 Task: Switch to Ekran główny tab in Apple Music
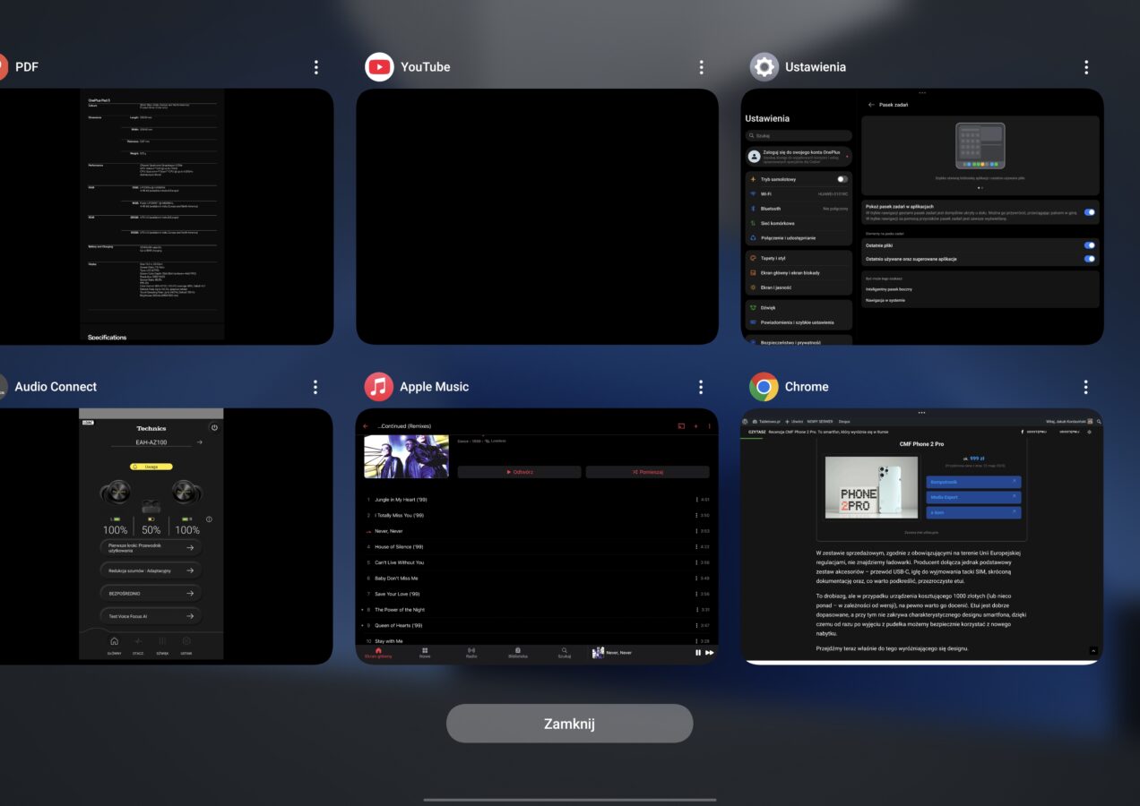378,653
